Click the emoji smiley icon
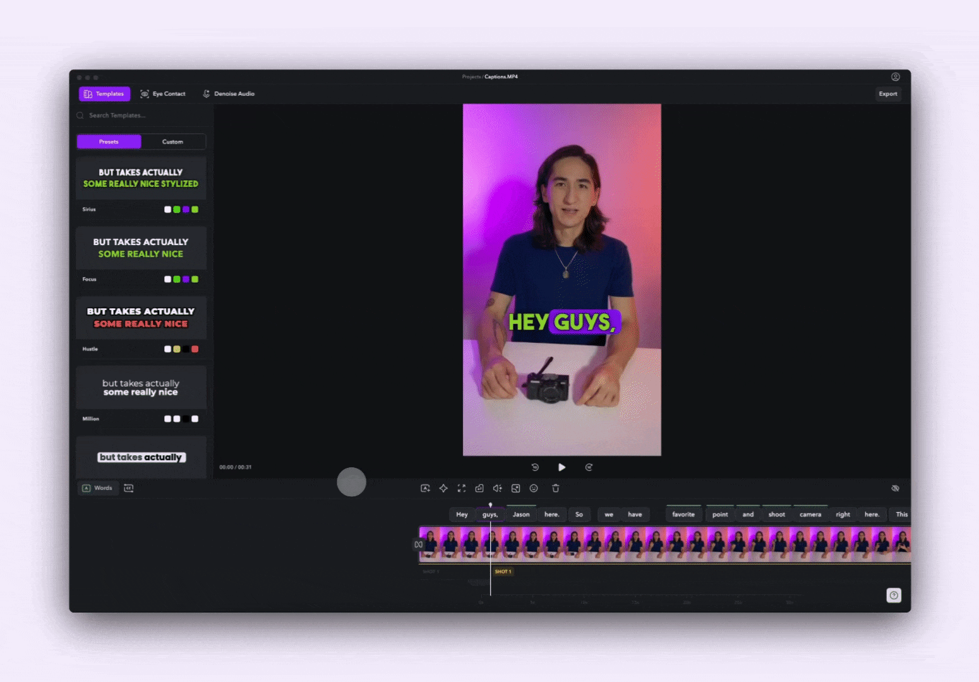 [x=534, y=488]
